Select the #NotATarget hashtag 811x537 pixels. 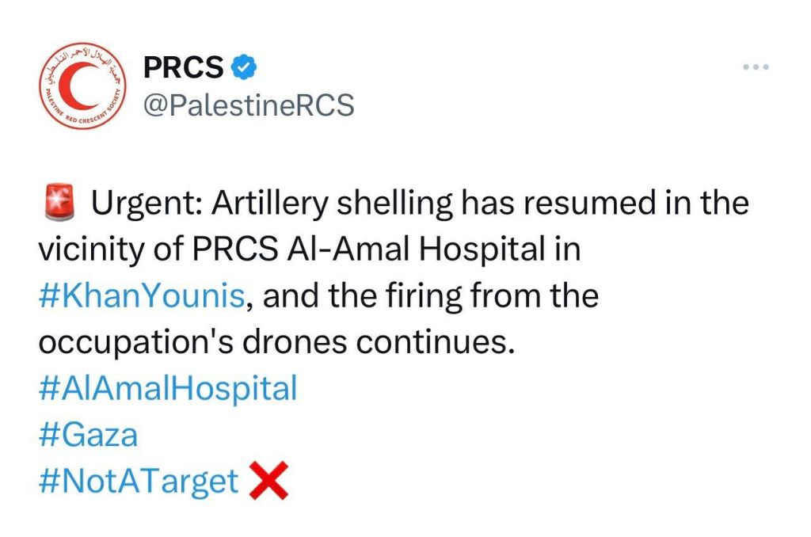[x=139, y=482]
